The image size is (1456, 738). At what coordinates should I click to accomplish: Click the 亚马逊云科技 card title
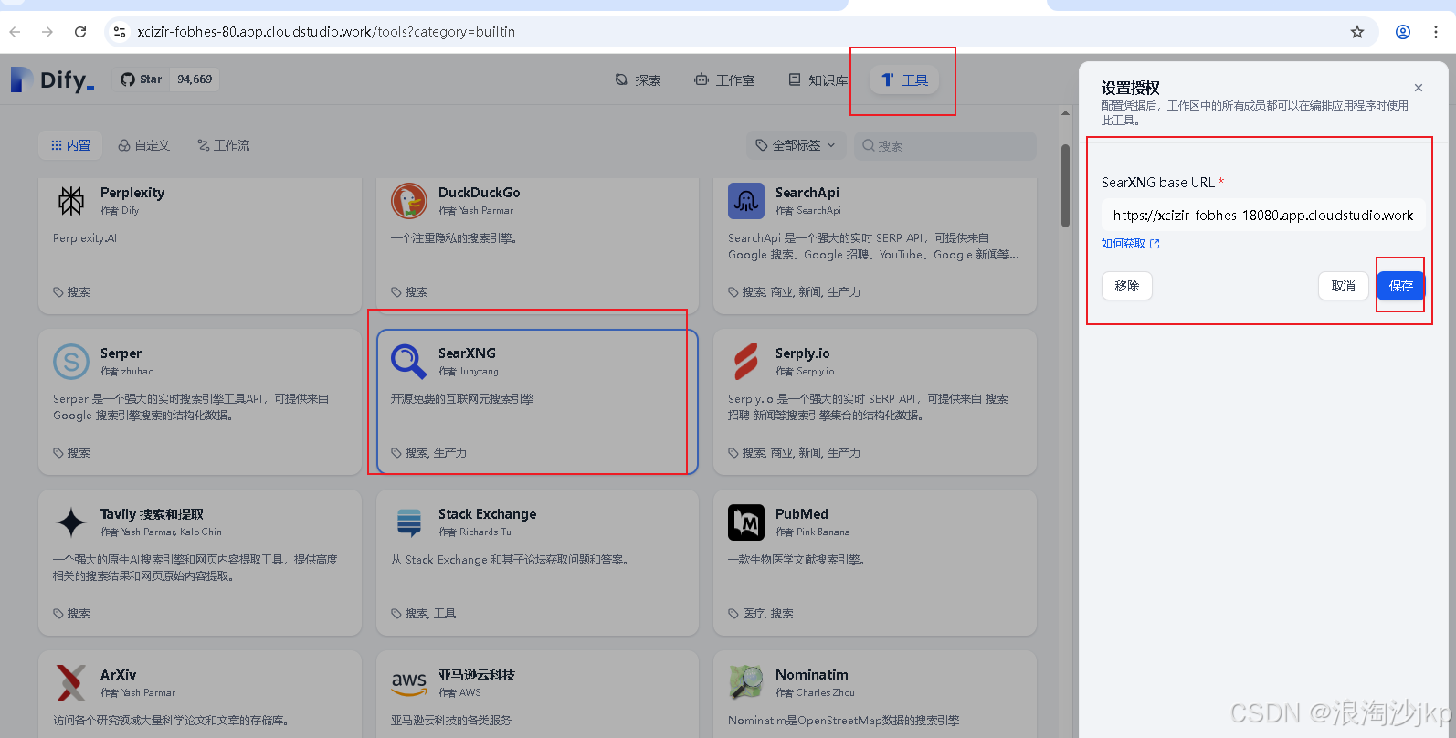click(x=476, y=675)
